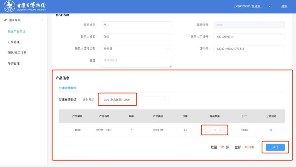Focus the 联系人姓名 input field
The height and width of the screenshot is (167, 296).
136,37
